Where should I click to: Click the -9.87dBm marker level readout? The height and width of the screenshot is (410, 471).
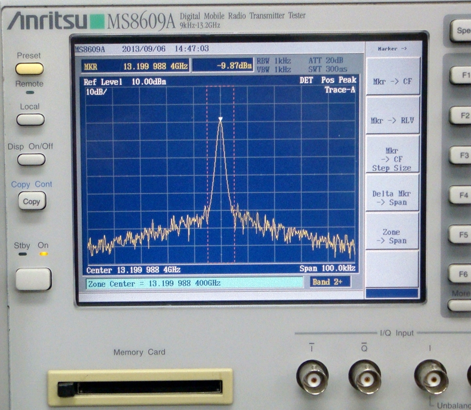[222, 66]
